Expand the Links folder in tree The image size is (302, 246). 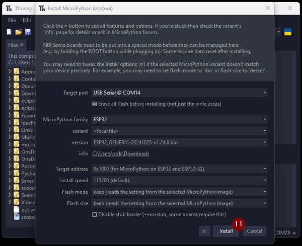[x=10, y=130]
